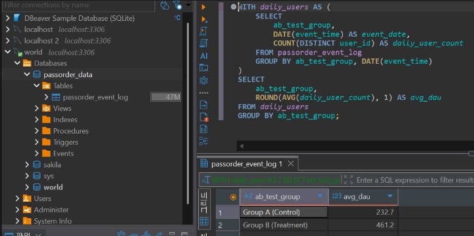This screenshot has height=236, width=474.
Task: Expand the 'localhost 2' connection node
Action: click(7, 41)
